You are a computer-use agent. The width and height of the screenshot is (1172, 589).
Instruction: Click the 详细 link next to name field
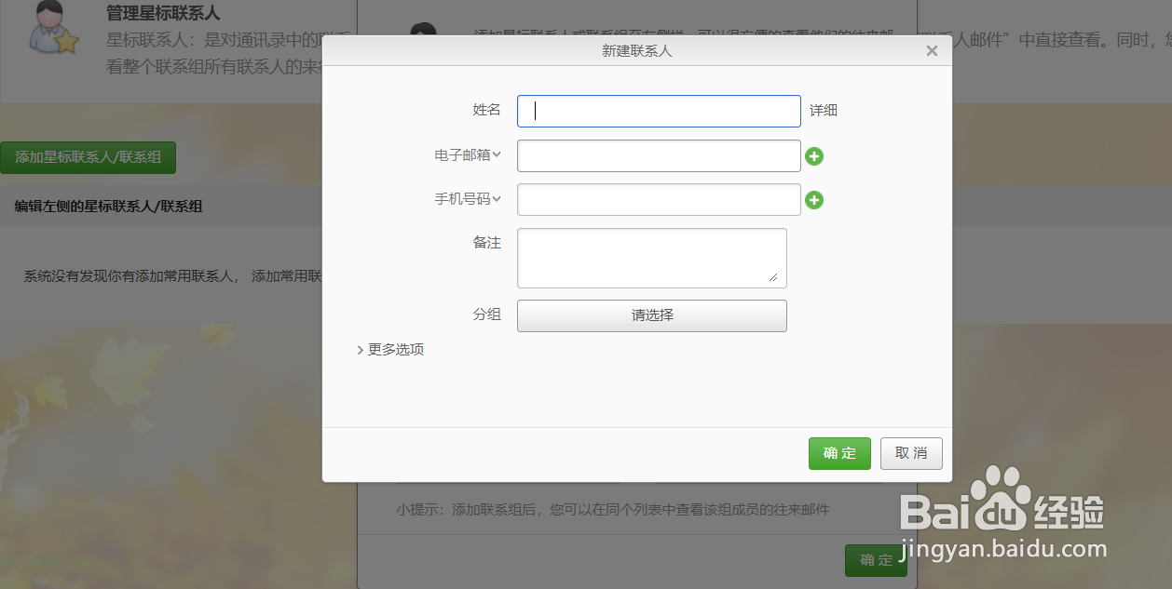click(824, 110)
